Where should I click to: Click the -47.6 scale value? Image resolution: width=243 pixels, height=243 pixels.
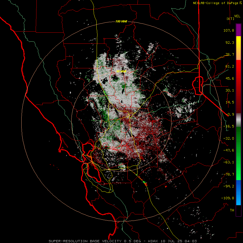coord(229,150)
